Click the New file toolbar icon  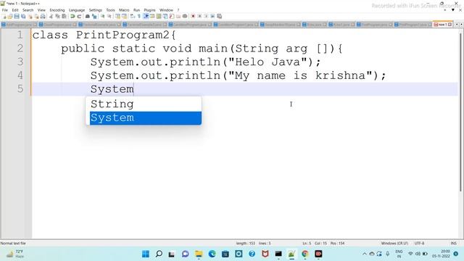click(4, 16)
